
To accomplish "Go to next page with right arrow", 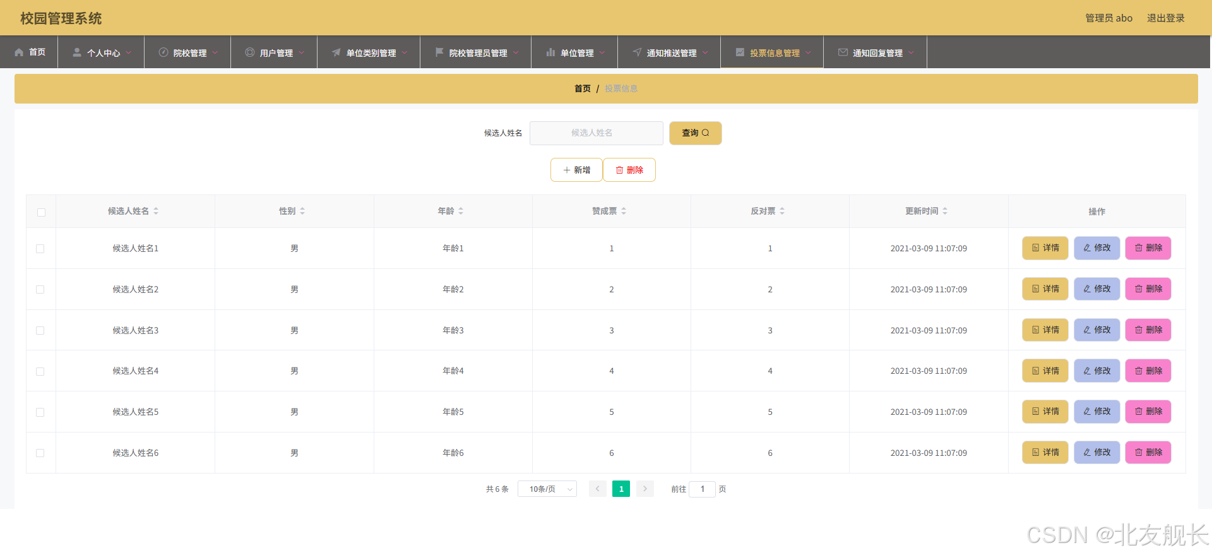I will [x=645, y=489].
